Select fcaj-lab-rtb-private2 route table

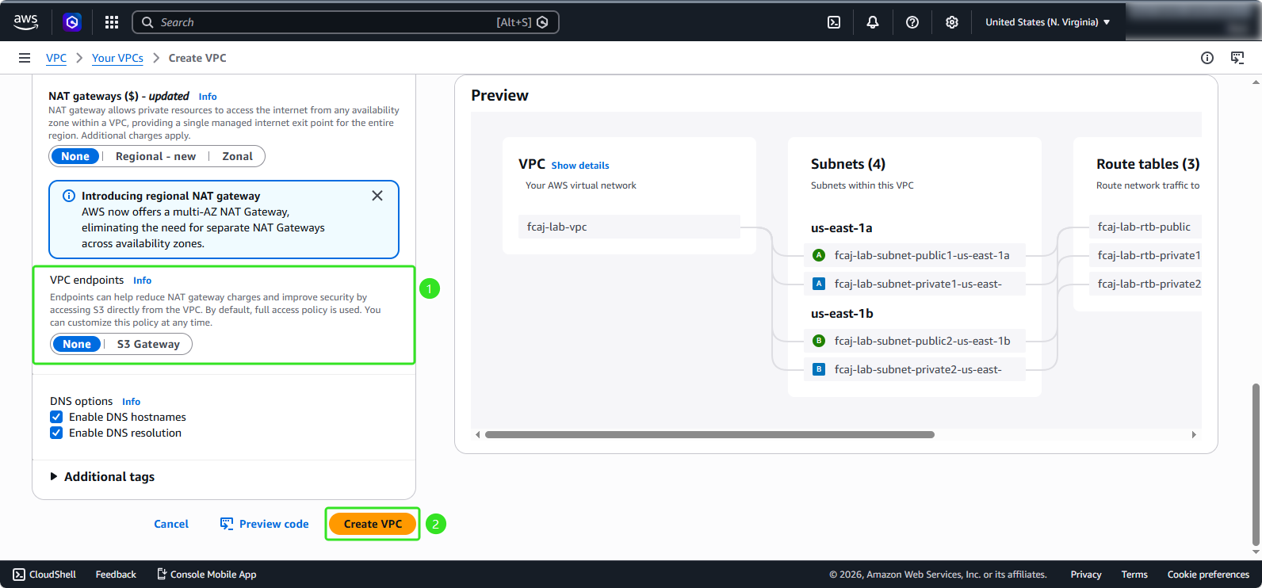(x=1145, y=284)
